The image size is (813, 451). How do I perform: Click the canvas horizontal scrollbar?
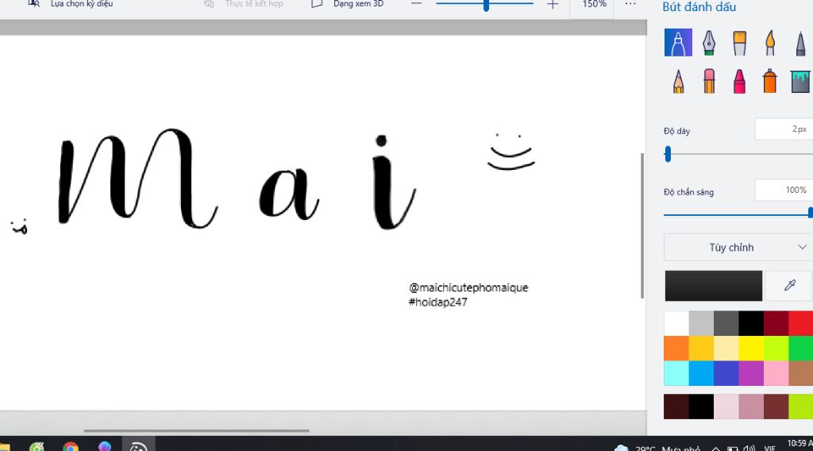tap(197, 430)
